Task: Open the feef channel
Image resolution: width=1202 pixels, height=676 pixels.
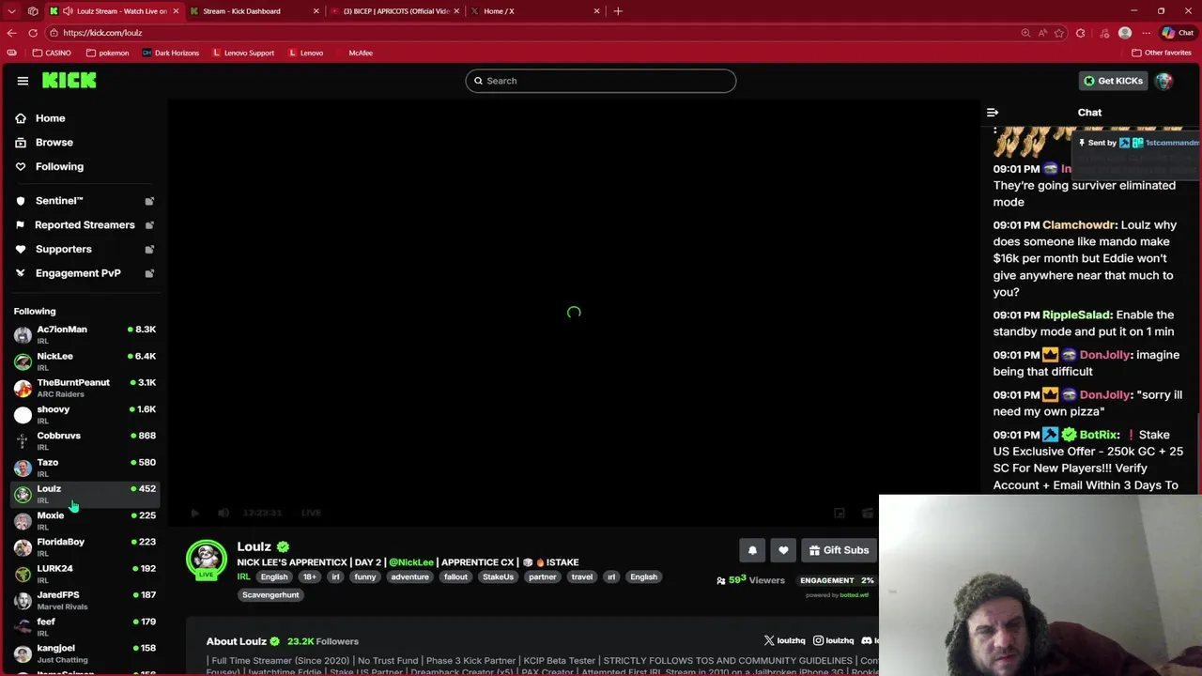Action: [85, 626]
